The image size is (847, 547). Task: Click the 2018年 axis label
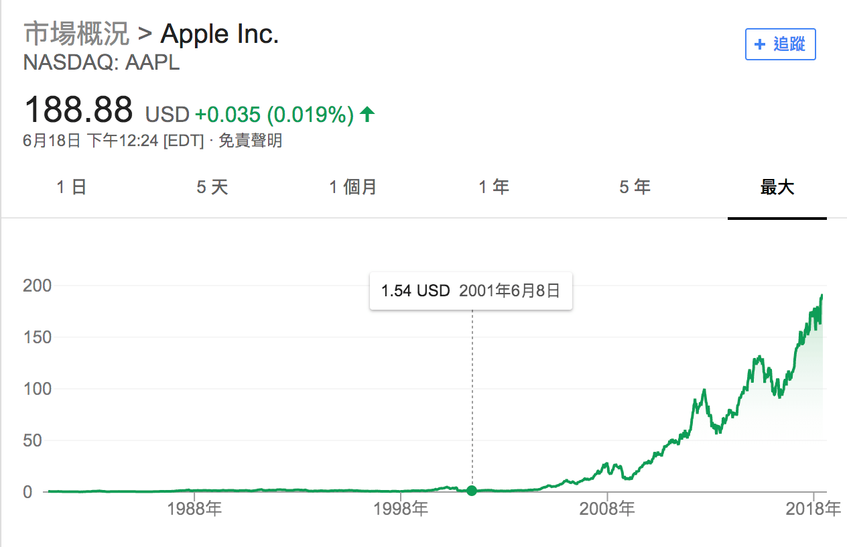(813, 509)
